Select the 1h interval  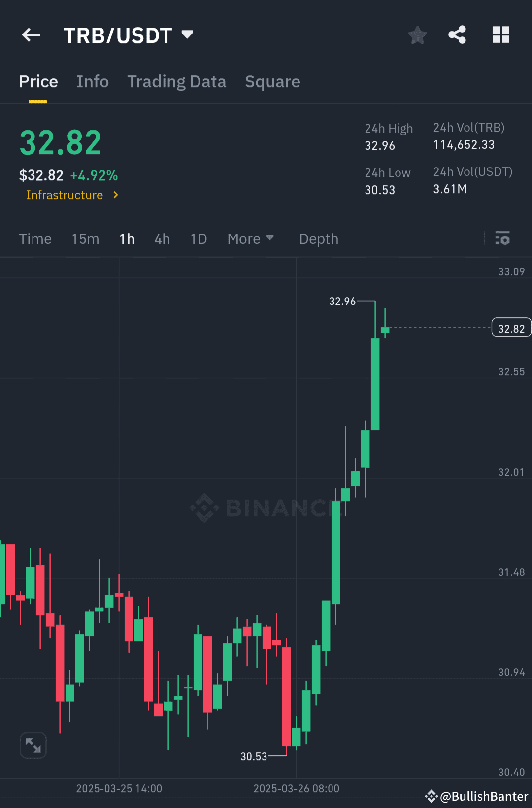click(x=127, y=238)
